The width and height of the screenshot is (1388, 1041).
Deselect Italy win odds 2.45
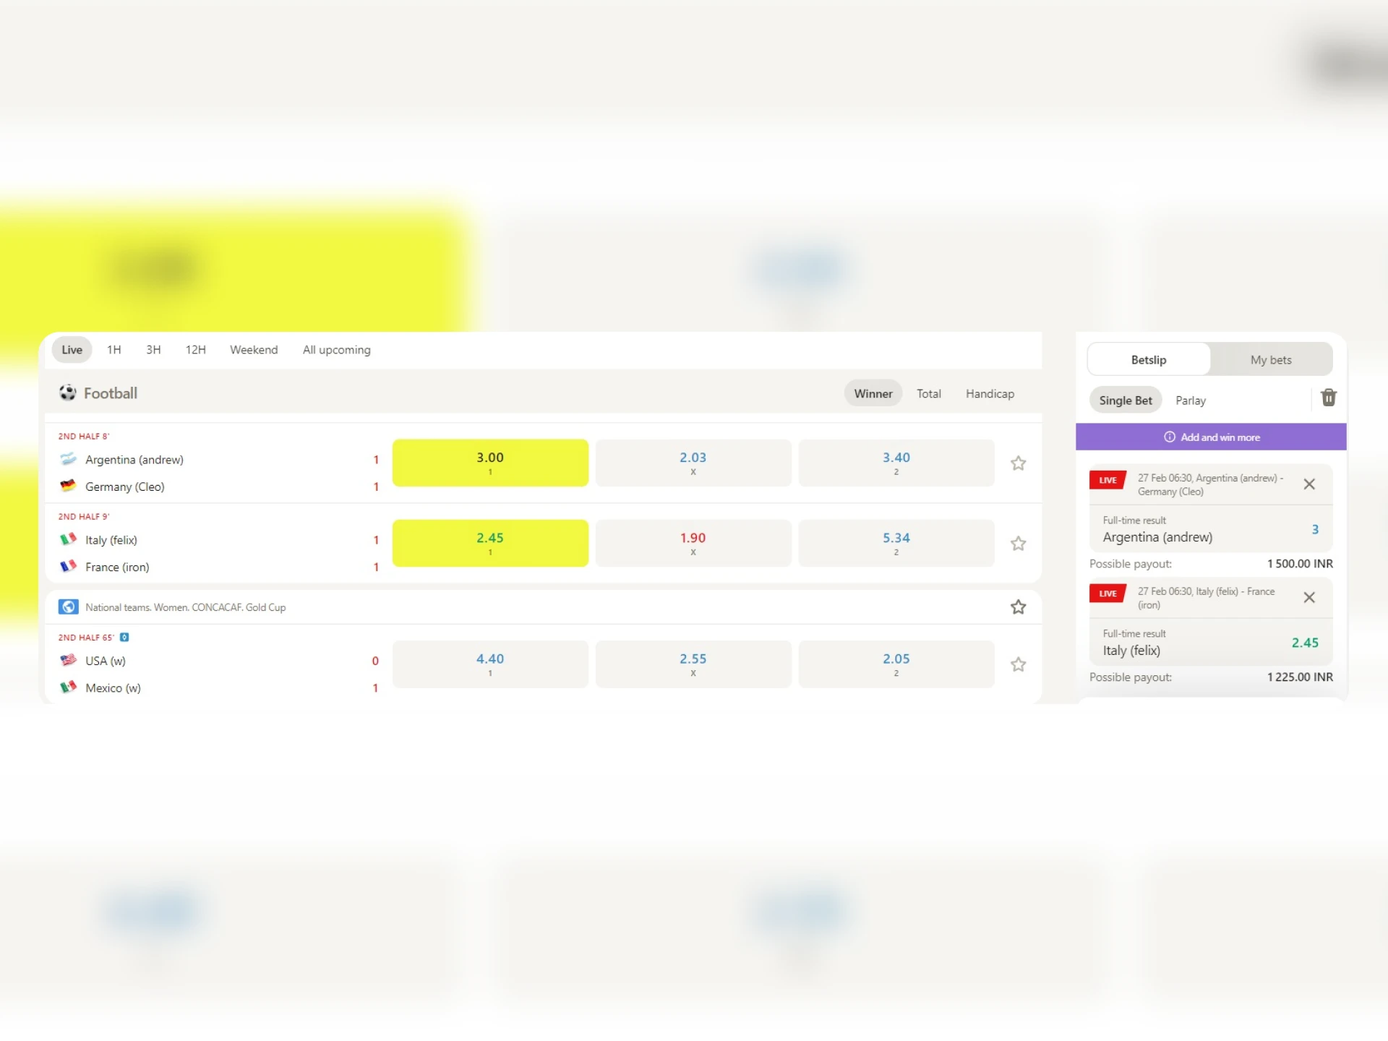[490, 543]
